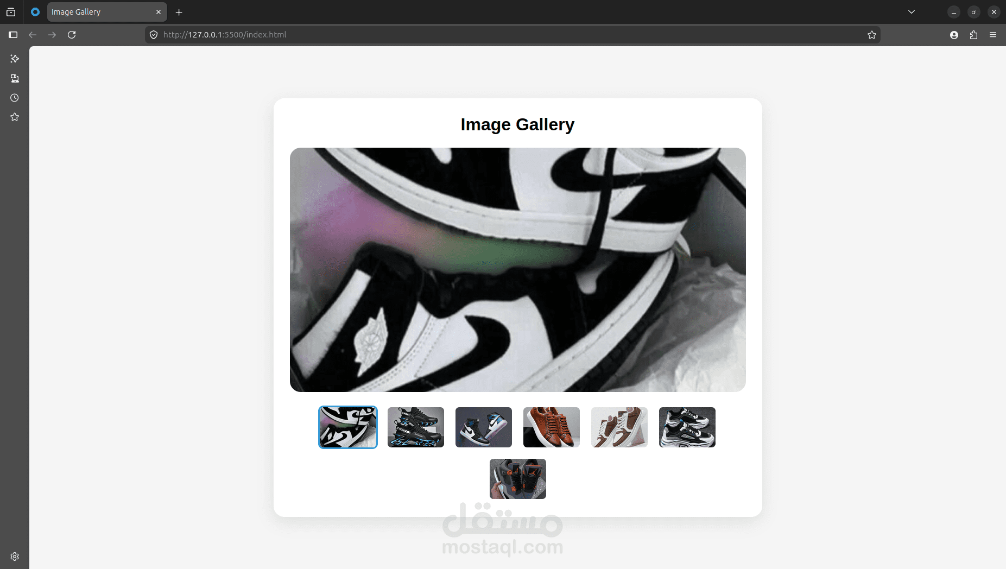Reload the current page
This screenshot has width=1006, height=569.
click(x=72, y=35)
